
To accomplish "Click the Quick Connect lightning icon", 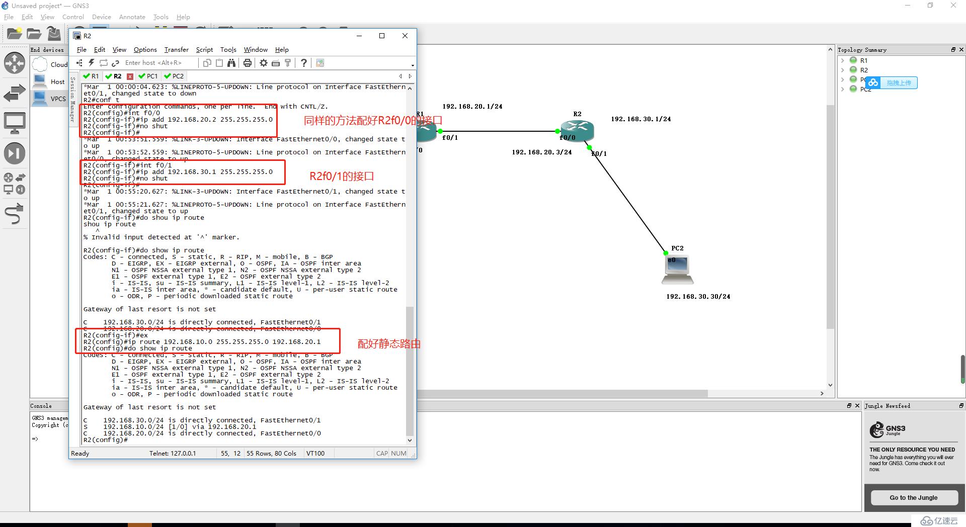I will tap(92, 63).
